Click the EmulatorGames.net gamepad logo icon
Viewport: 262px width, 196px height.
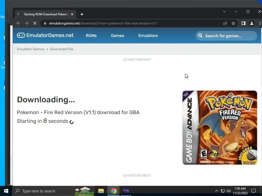[x=21, y=35]
